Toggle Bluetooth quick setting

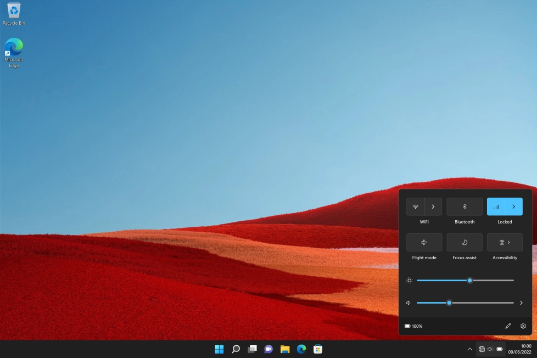(x=465, y=207)
